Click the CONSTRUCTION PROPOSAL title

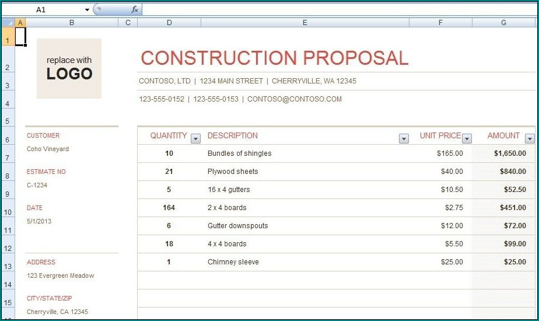tap(274, 58)
